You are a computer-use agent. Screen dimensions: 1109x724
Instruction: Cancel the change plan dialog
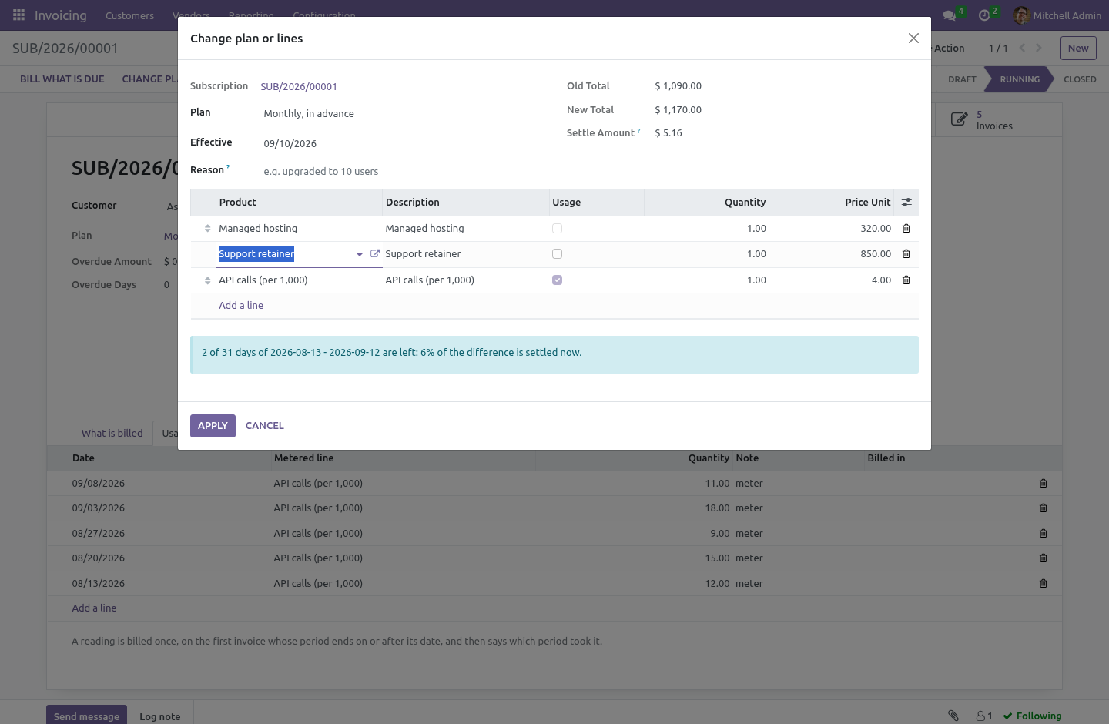pos(265,426)
